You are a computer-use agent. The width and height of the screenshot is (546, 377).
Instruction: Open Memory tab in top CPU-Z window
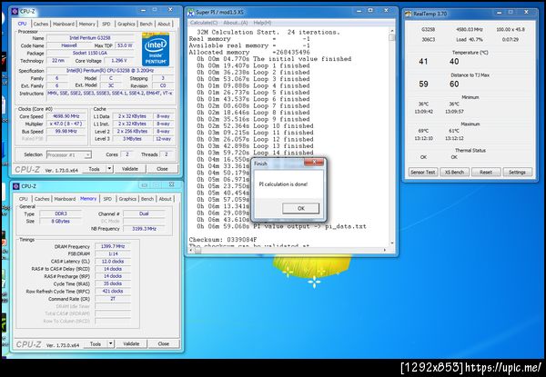(x=86, y=24)
